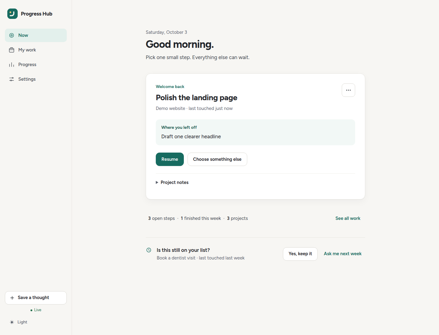Click the My work briefcase icon
The image size is (439, 335).
12,50
